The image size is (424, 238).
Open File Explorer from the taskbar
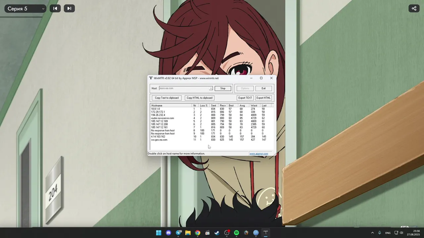(x=188, y=233)
